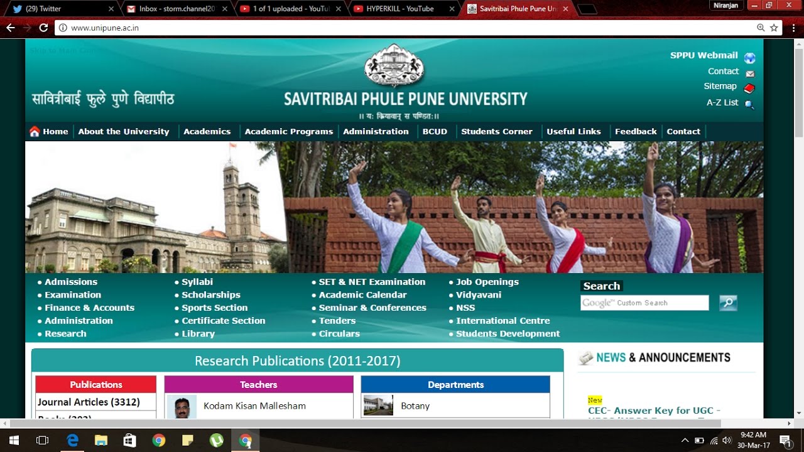This screenshot has width=804, height=452.
Task: Click the Contact envelope icon
Action: (x=749, y=73)
